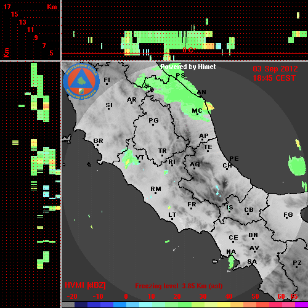
Task: Click the PE city label
Action: (x=234, y=158)
